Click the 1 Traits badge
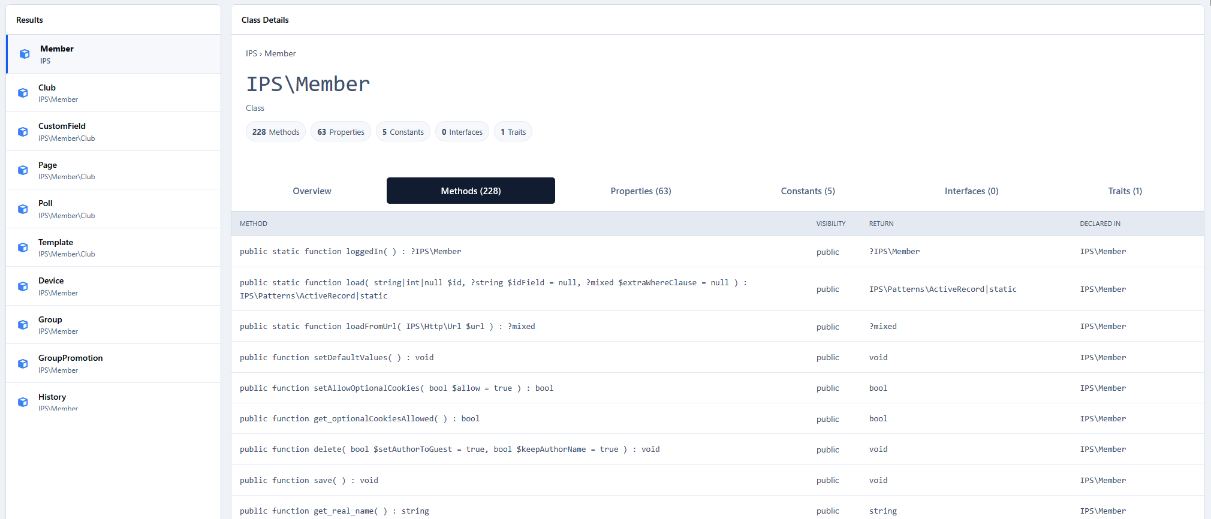This screenshot has width=1211, height=519. tap(513, 132)
